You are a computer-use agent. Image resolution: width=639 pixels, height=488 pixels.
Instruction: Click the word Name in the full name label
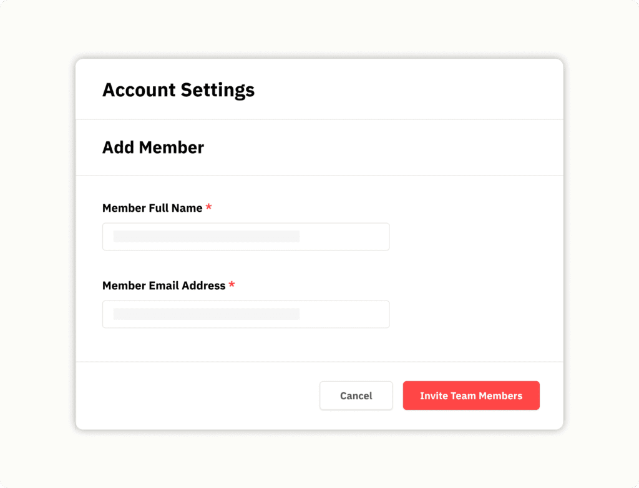tap(188, 208)
